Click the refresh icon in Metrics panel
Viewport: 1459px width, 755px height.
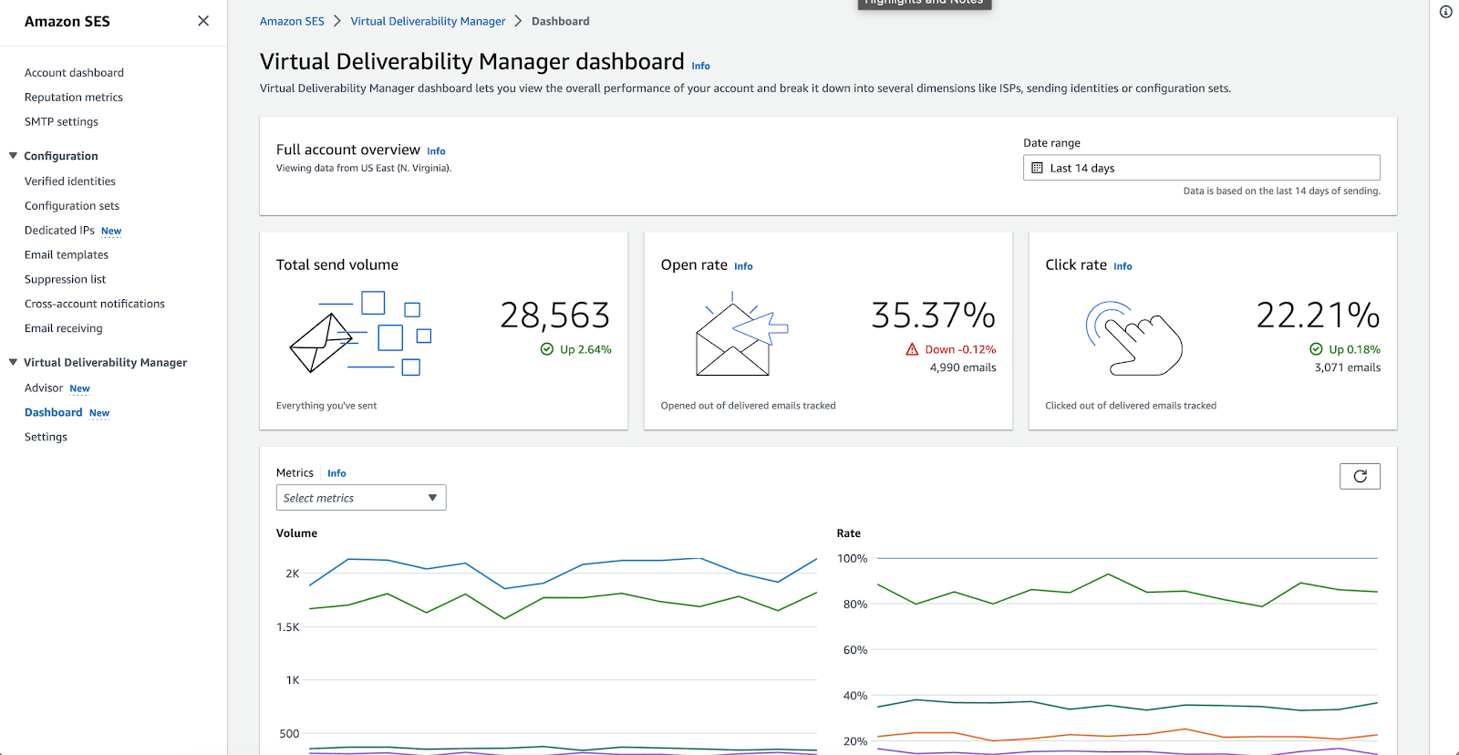pos(1360,476)
